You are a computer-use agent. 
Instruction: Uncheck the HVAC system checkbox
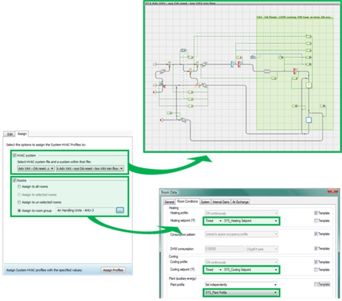[14, 155]
